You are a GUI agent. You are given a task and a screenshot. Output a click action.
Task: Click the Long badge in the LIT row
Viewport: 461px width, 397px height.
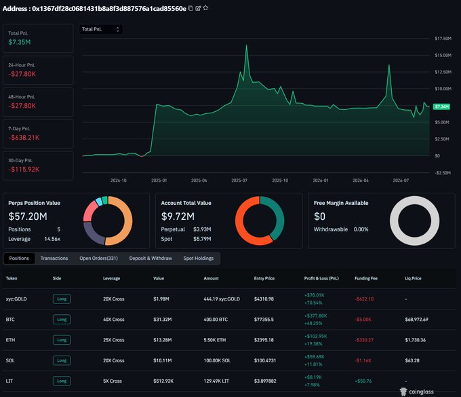62,381
